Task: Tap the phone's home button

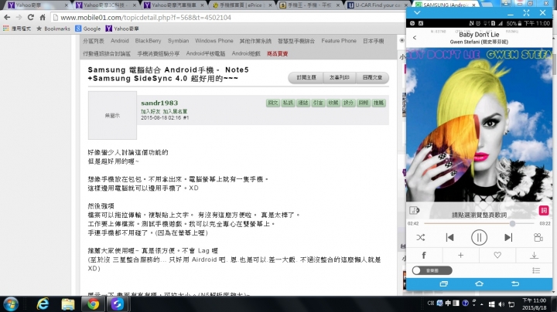Action: pos(479,283)
